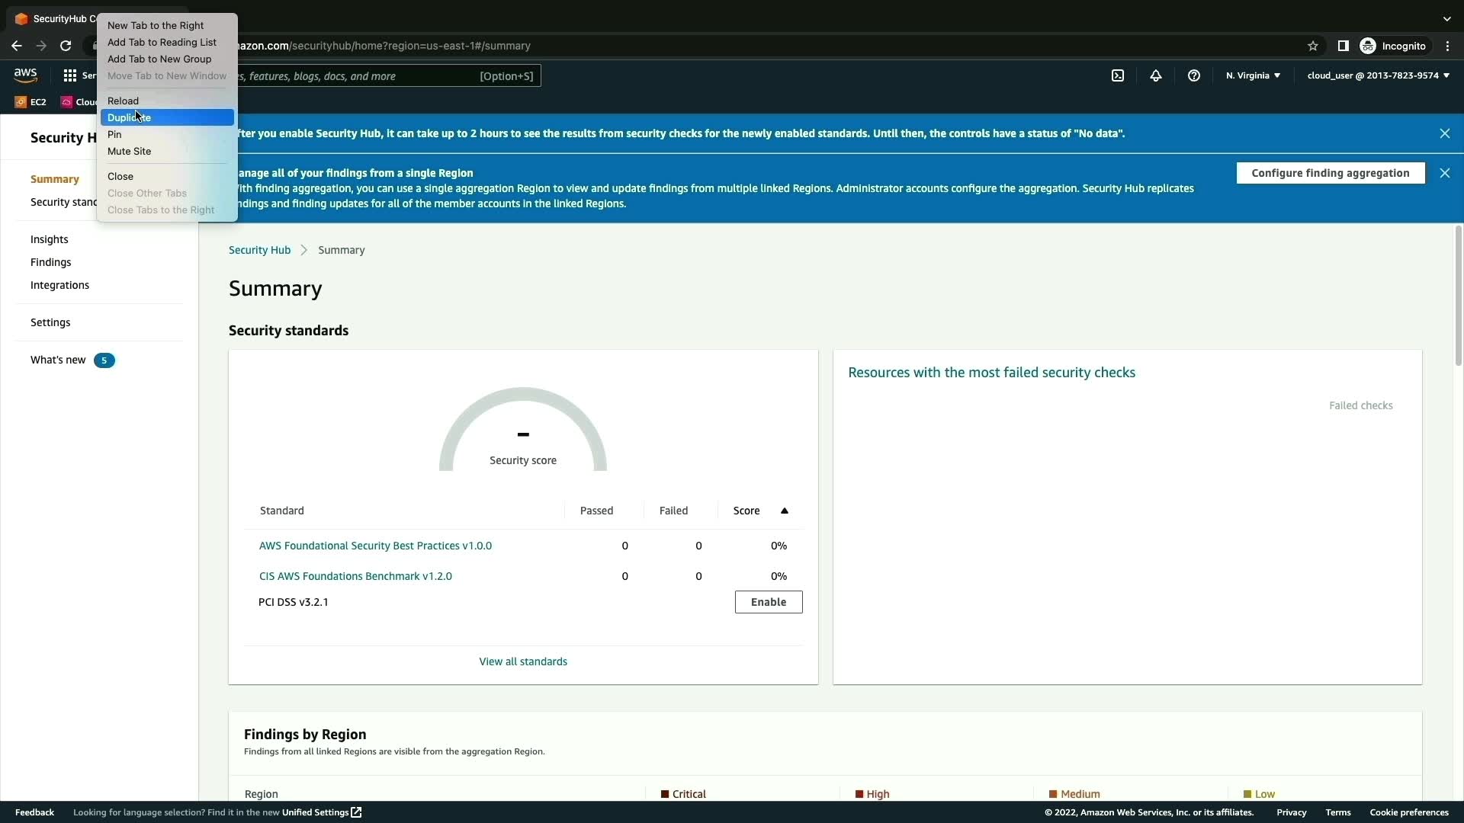Select Mute Site in the context menu
The height and width of the screenshot is (823, 1464).
[x=130, y=151]
